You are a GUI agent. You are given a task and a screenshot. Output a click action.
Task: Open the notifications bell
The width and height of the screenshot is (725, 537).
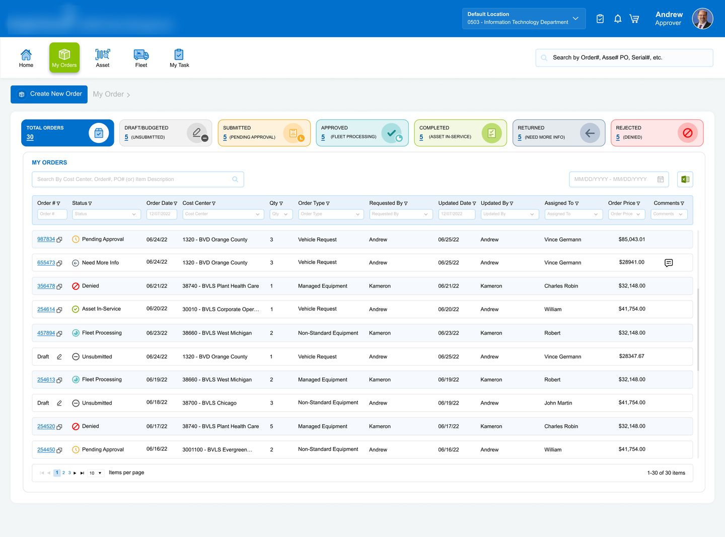pos(618,19)
